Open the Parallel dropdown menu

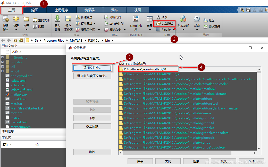174,30
